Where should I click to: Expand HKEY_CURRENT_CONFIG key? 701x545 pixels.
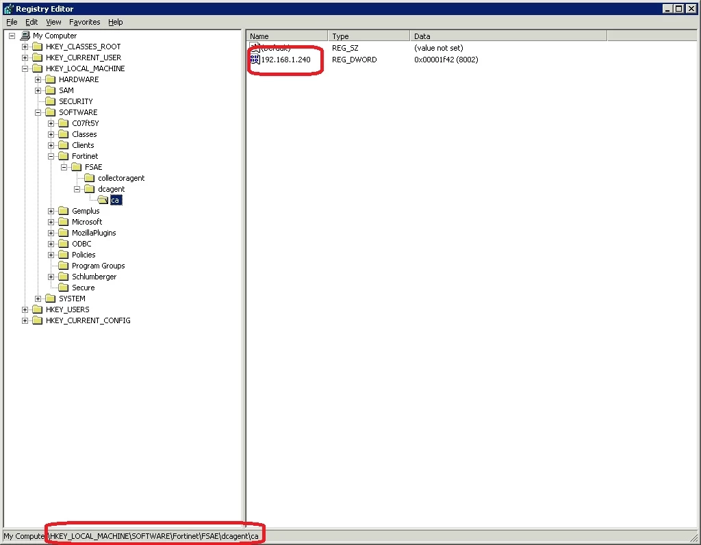25,320
